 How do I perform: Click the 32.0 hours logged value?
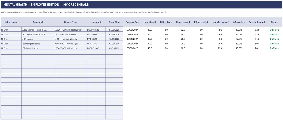click(183, 30)
